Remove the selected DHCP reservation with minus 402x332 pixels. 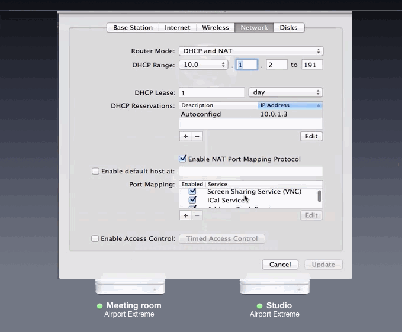pyautogui.click(x=197, y=136)
